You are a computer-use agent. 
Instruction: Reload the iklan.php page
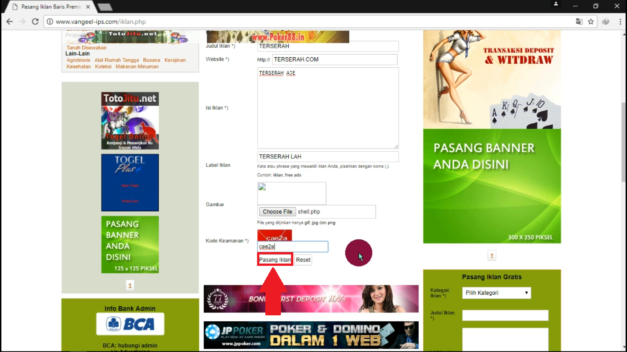pos(35,21)
